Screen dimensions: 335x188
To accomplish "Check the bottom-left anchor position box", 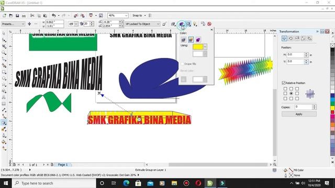I will (285, 99).
